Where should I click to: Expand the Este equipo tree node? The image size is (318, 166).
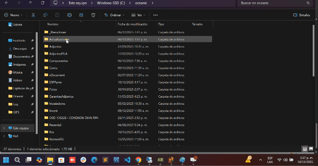tap(4, 128)
